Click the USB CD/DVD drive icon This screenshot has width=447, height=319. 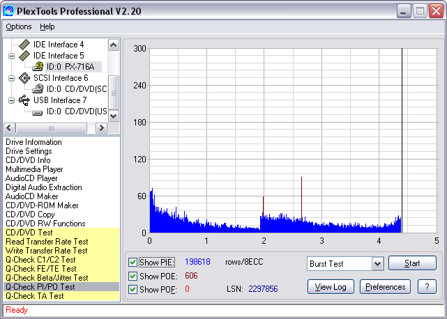[x=38, y=113]
